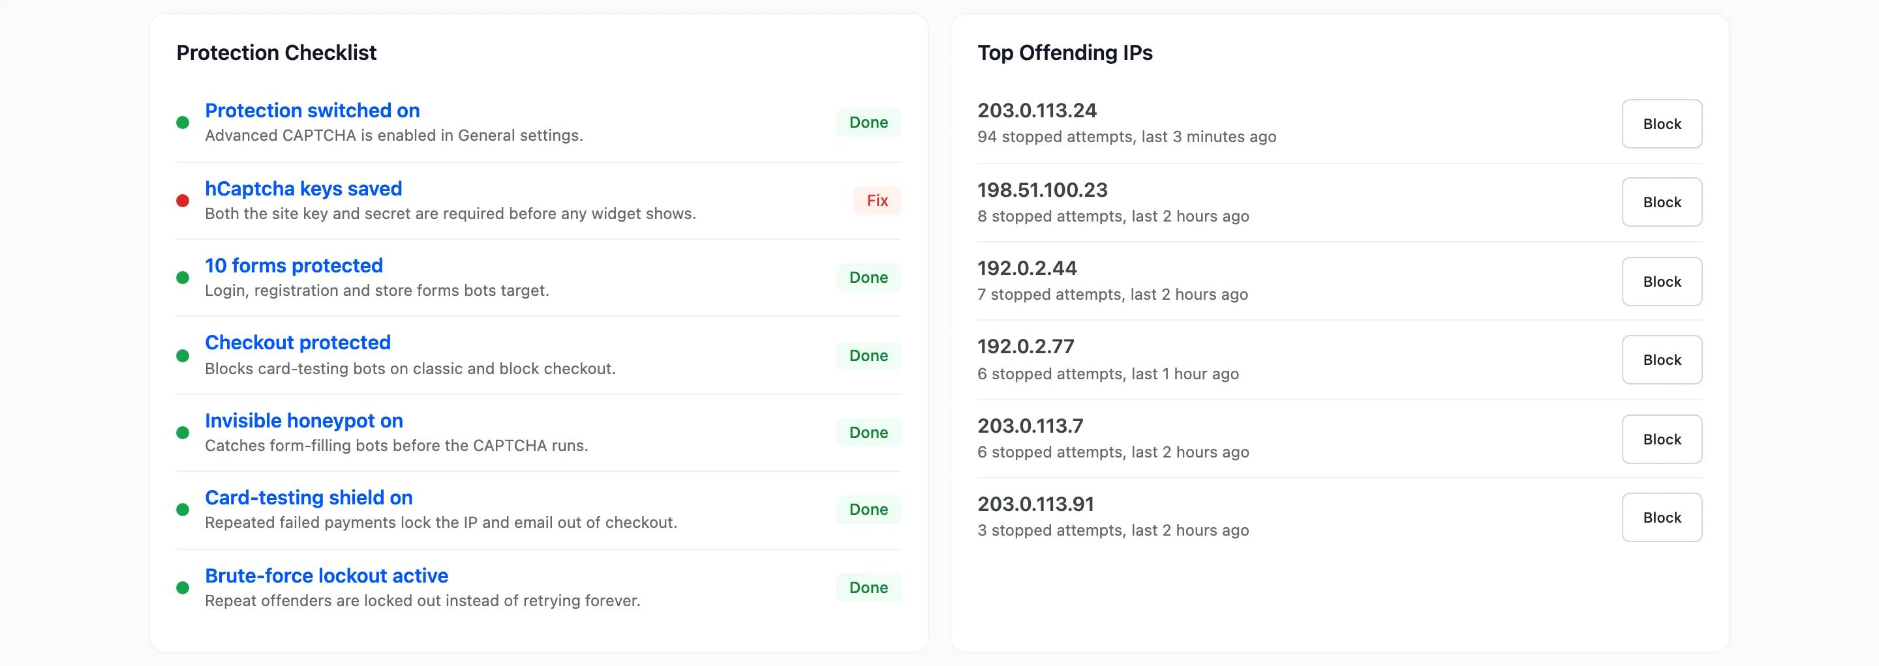Click the Top Offending IPs heading
The width and height of the screenshot is (1879, 666).
tap(1065, 53)
